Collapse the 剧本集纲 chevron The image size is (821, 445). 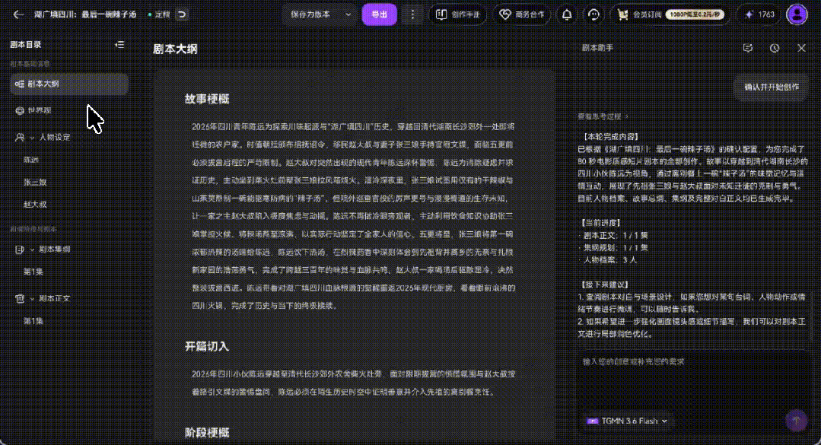pyautogui.click(x=32, y=250)
